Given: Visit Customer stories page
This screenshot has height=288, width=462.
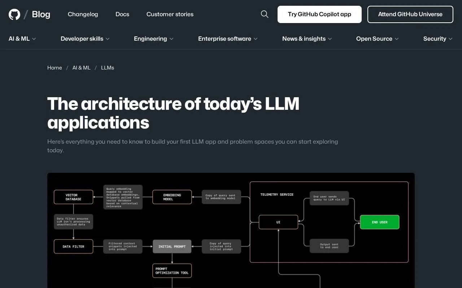Looking at the screenshot, I should [170, 14].
